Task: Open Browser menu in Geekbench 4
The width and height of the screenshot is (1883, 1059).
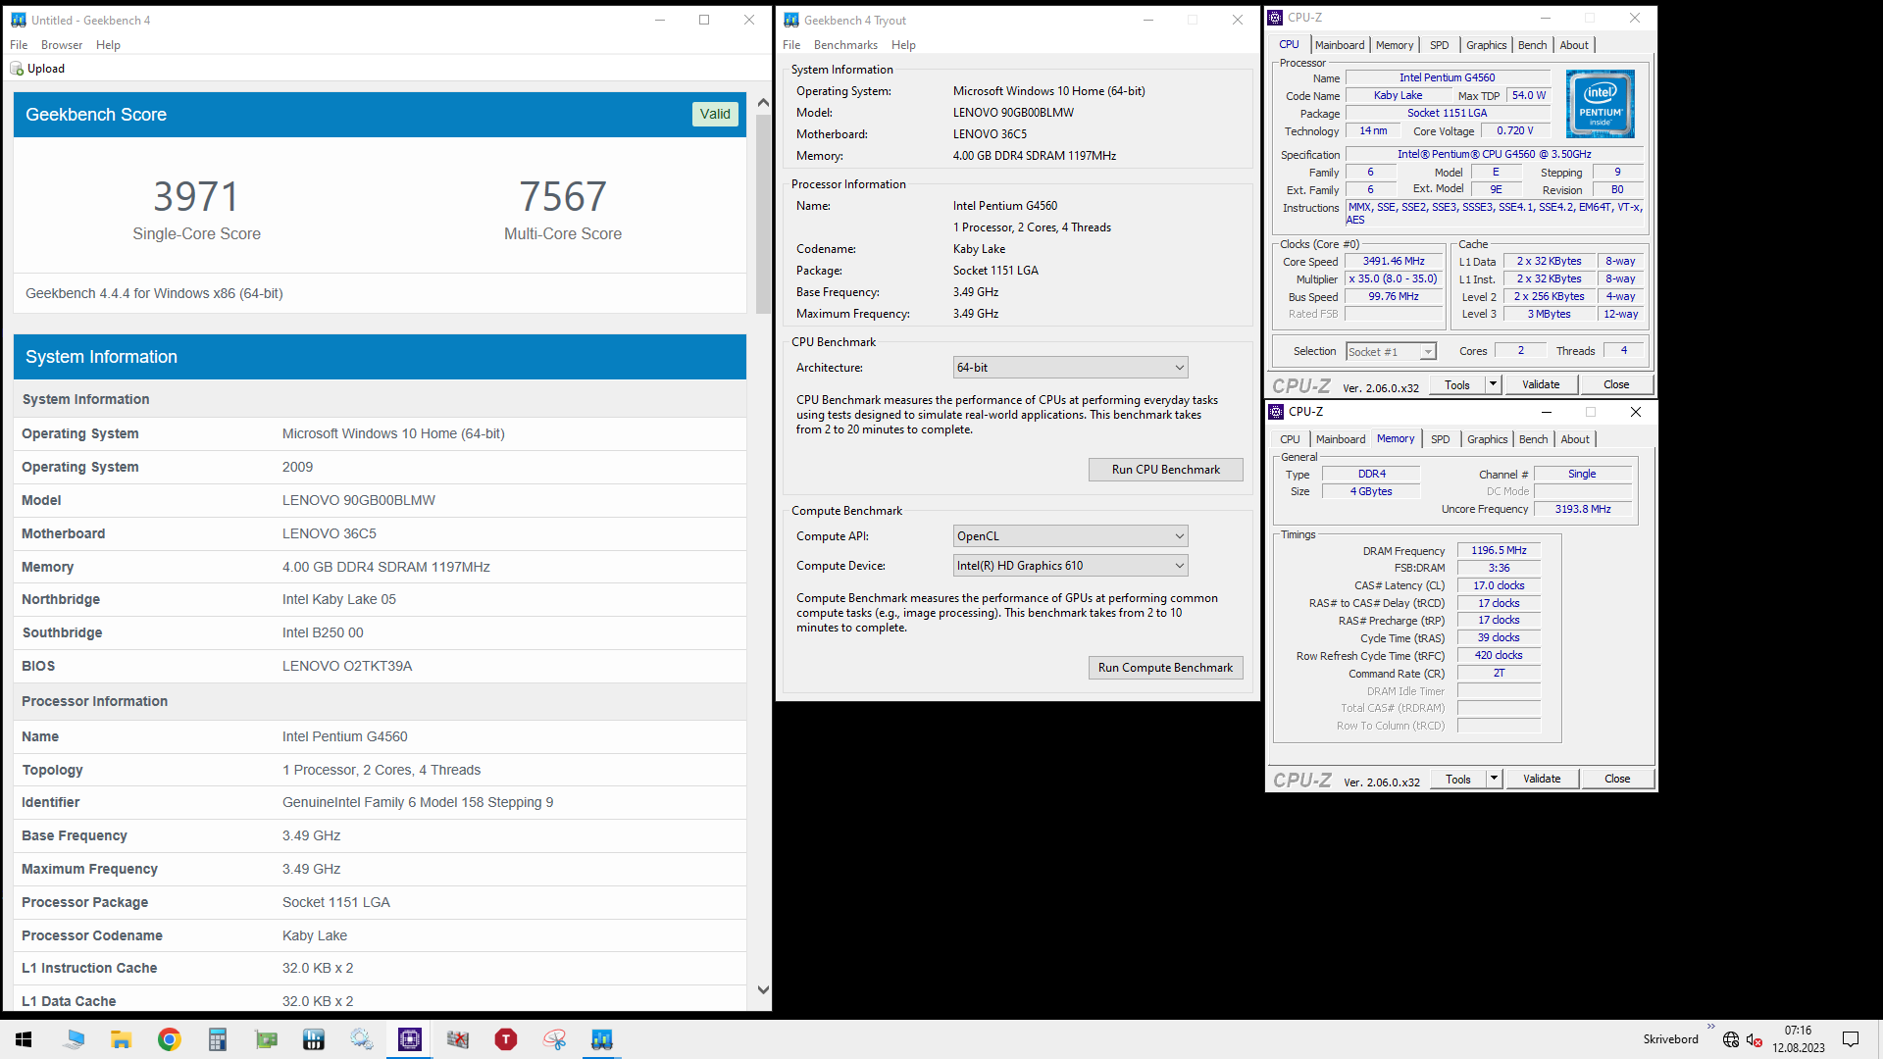Action: coord(62,45)
